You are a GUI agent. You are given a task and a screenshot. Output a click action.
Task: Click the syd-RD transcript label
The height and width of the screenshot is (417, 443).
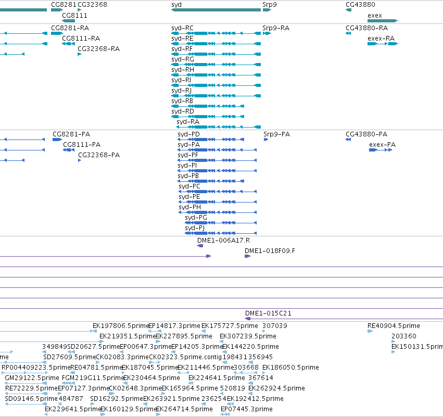183,111
